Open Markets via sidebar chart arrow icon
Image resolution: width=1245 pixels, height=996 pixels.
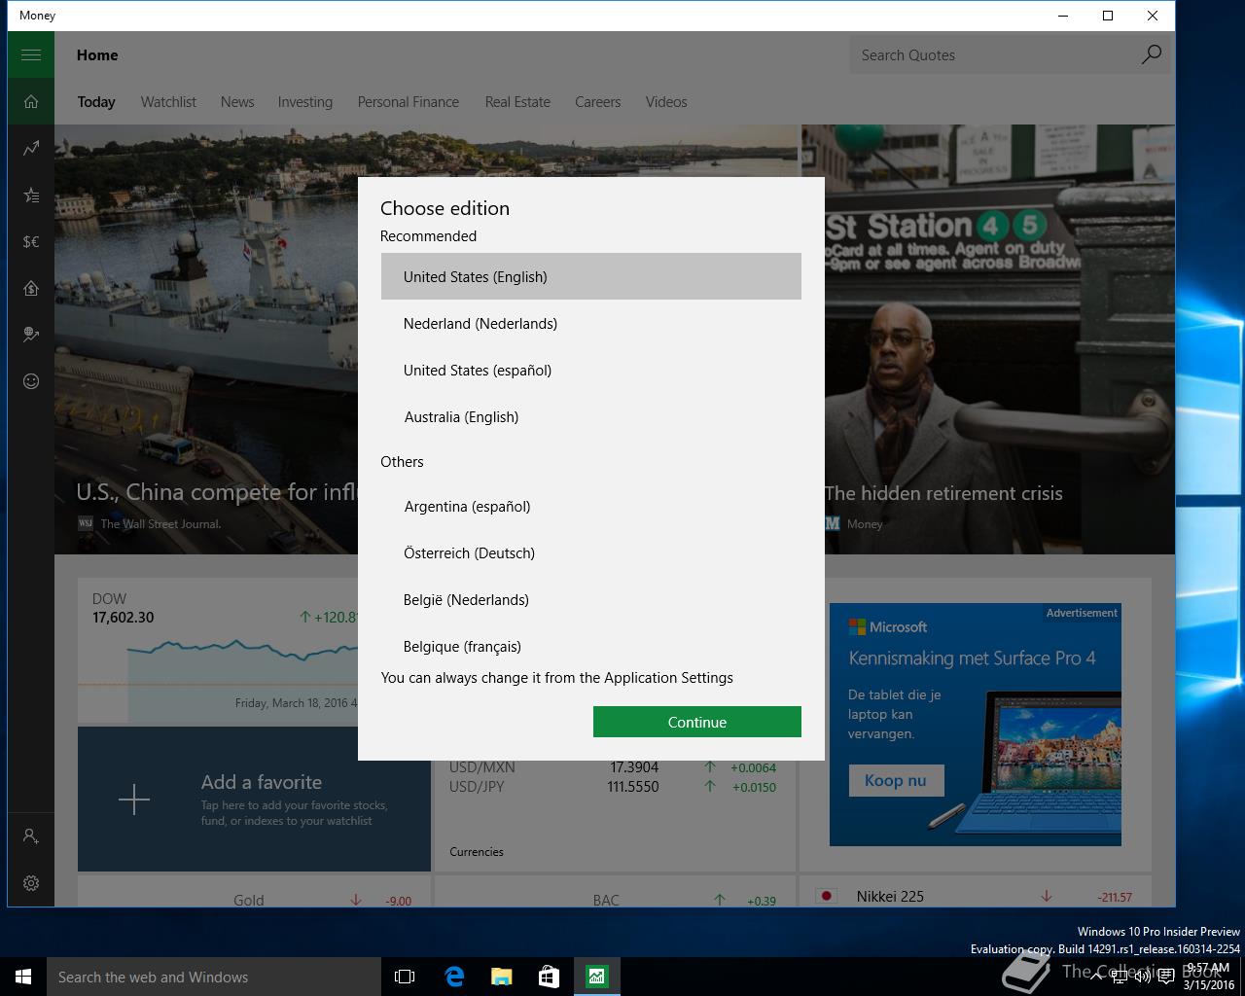pos(31,148)
